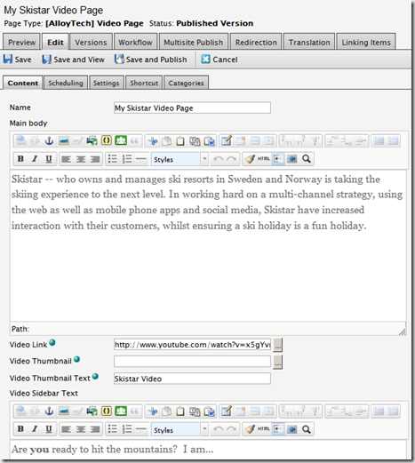This screenshot has width=415, height=463.
Task: Center align text in Main body editor
Action: point(81,159)
